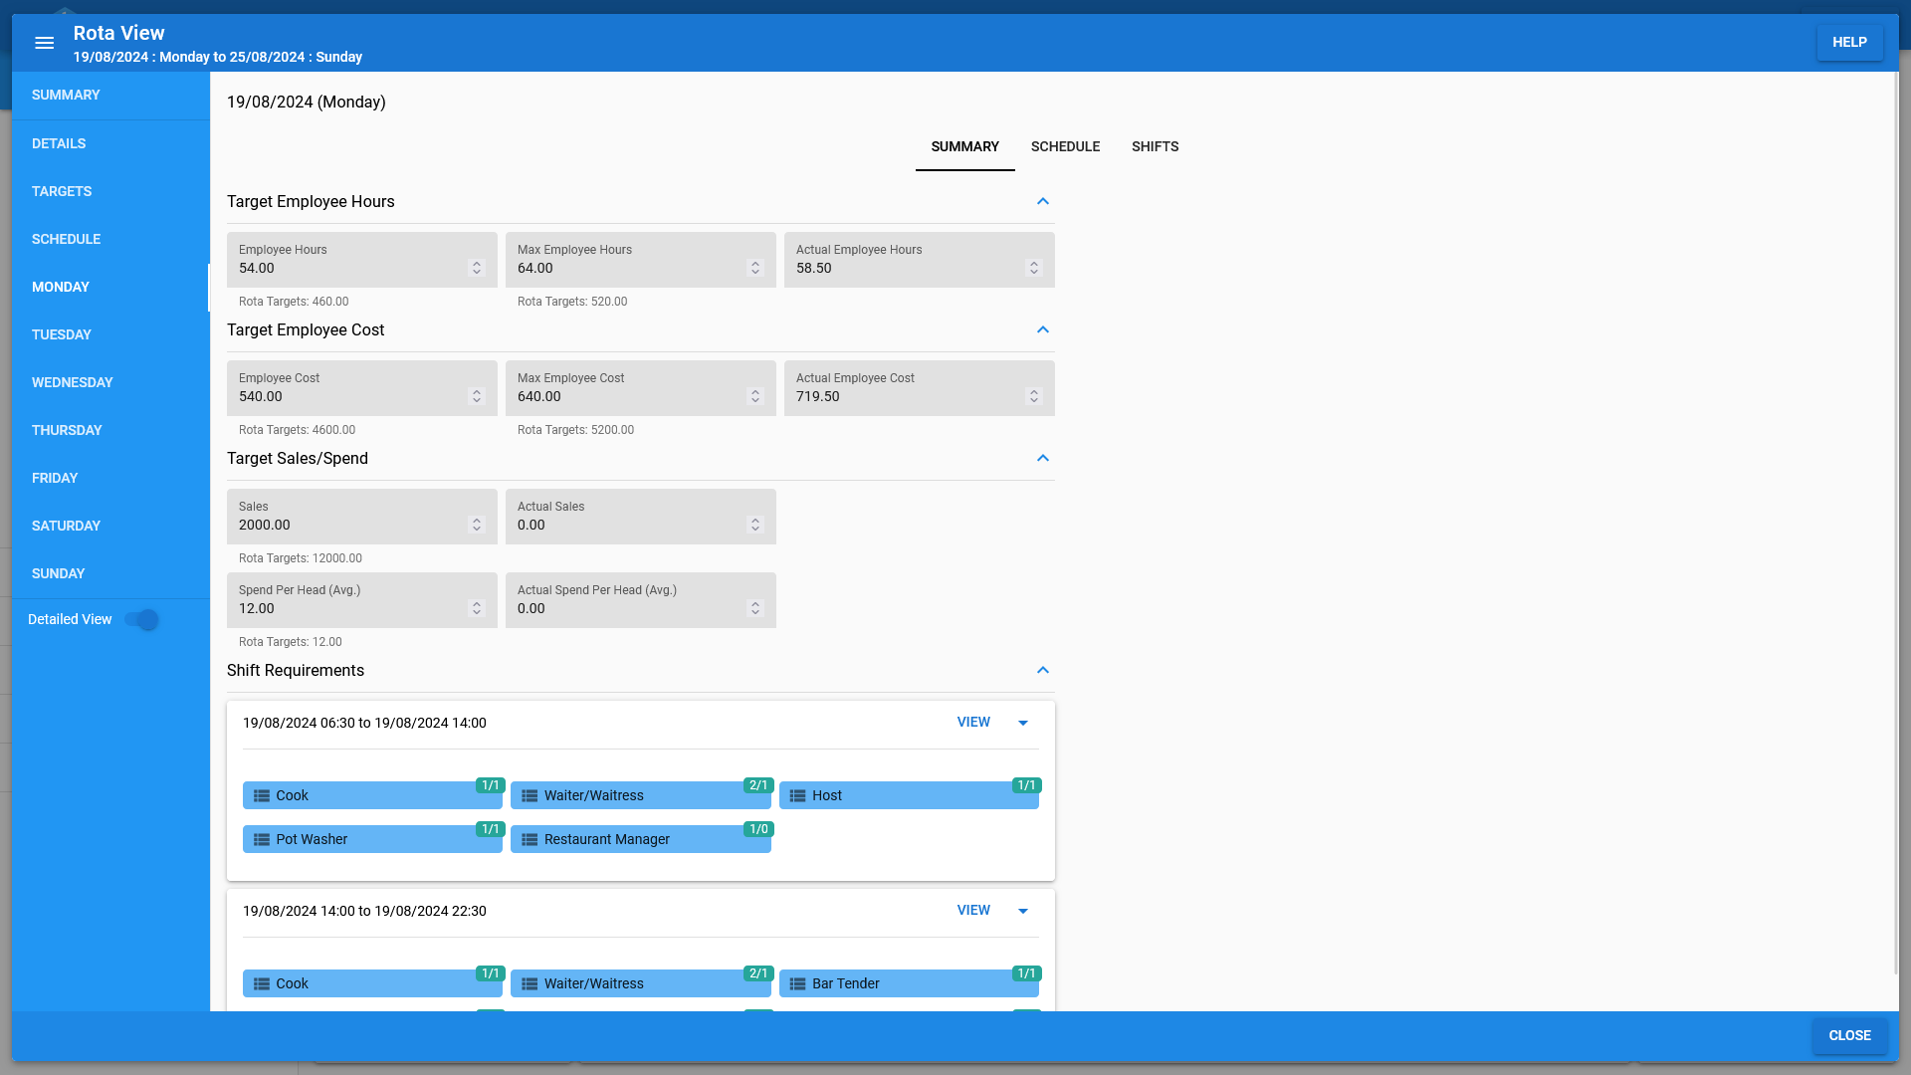Open Schedule in the sidebar
This screenshot has height=1075, width=1911.
pos(110,239)
